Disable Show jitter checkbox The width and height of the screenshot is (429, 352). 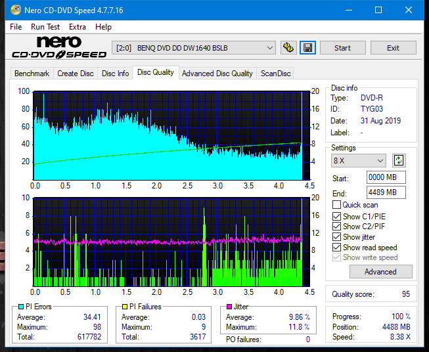(336, 237)
